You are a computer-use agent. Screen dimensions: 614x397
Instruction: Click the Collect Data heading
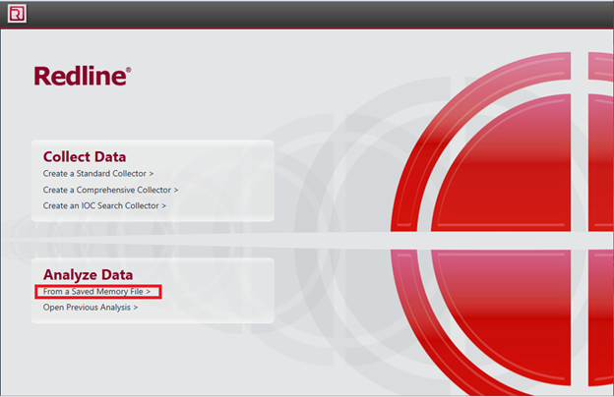85,156
